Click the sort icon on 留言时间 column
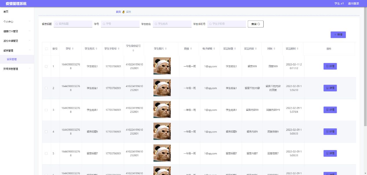This screenshot has width=367, height=175. [x=298, y=49]
